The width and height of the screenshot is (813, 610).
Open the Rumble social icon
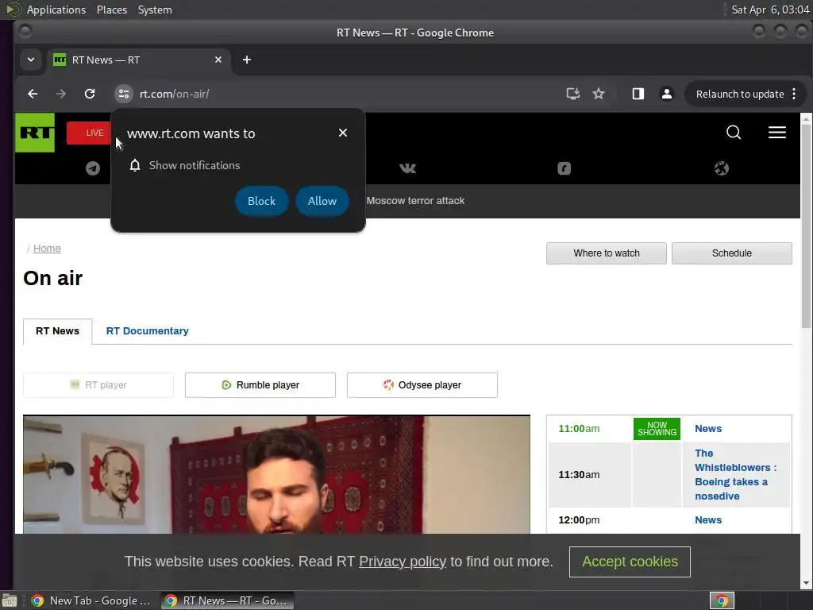[x=564, y=168]
